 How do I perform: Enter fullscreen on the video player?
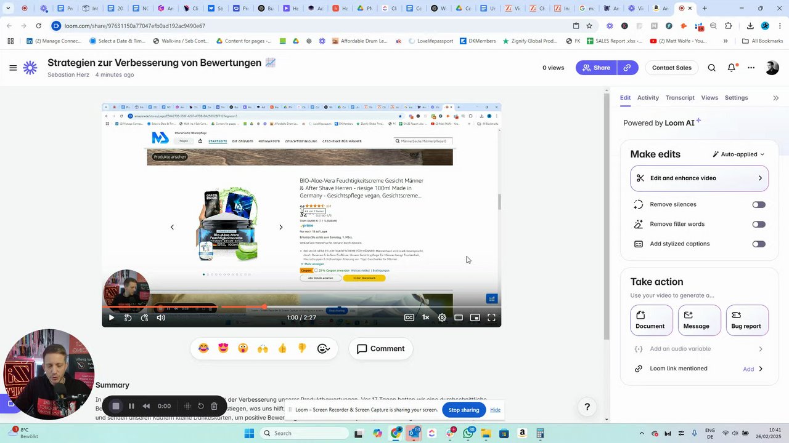(491, 317)
